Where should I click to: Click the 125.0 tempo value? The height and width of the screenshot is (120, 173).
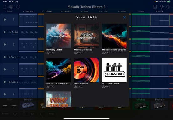click(80, 87)
